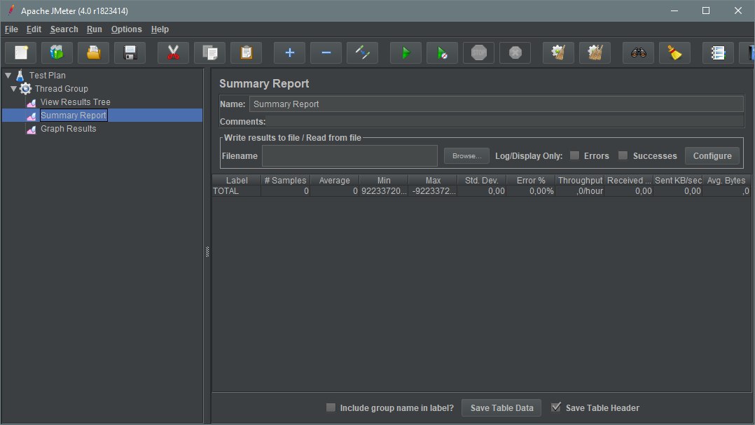Screen dimensions: 755x425
Task: Click the Label column header
Action: pos(237,180)
